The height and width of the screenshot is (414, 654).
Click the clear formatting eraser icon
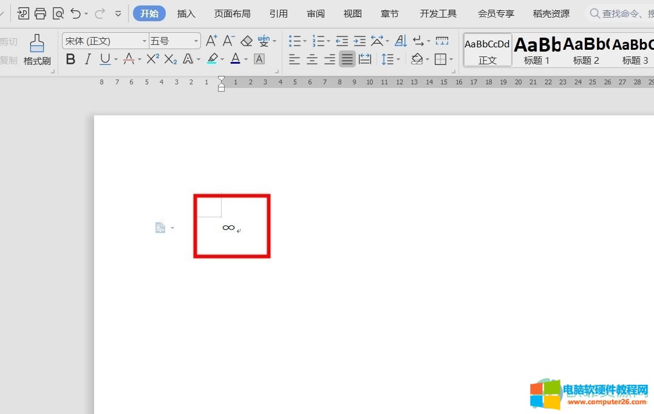point(246,41)
